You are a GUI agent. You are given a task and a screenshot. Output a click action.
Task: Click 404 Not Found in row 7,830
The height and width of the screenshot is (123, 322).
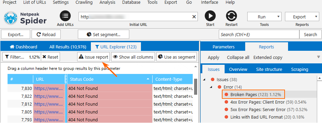[83, 89]
